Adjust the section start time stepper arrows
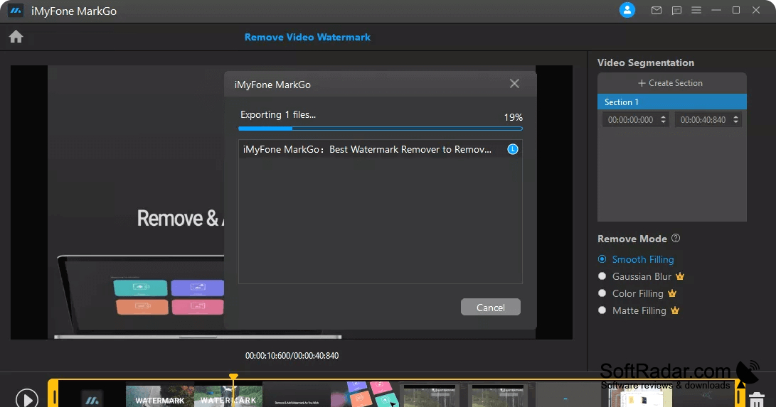Image resolution: width=776 pixels, height=407 pixels. (x=663, y=119)
